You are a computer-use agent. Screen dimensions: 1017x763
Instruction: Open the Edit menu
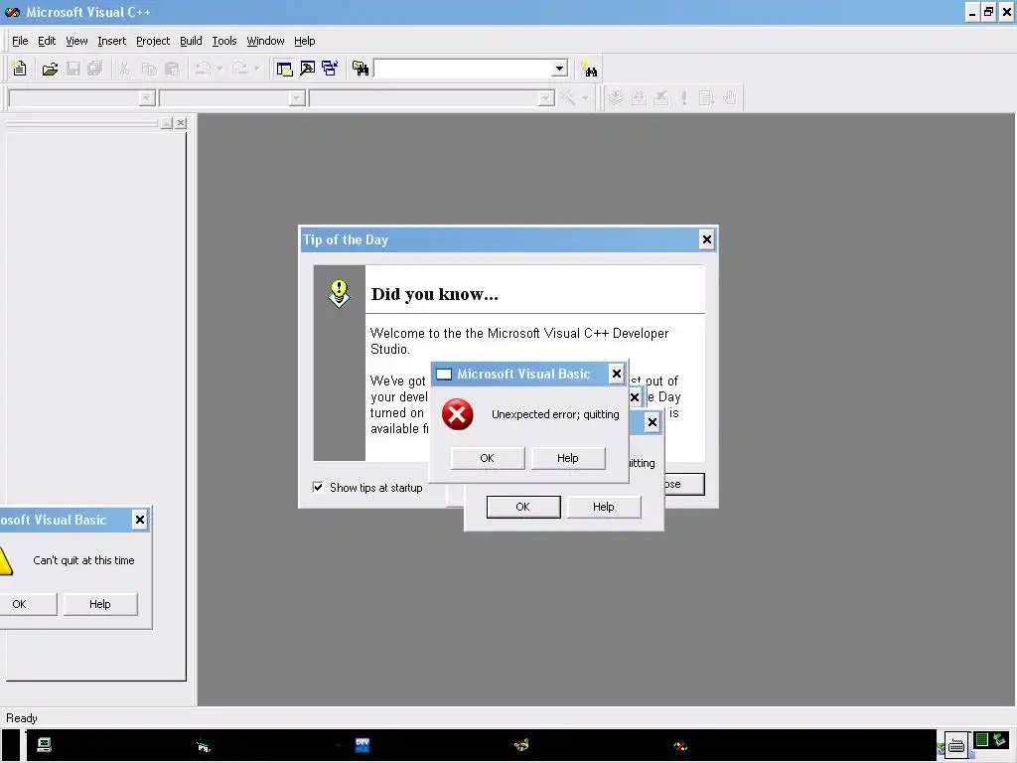(x=47, y=41)
